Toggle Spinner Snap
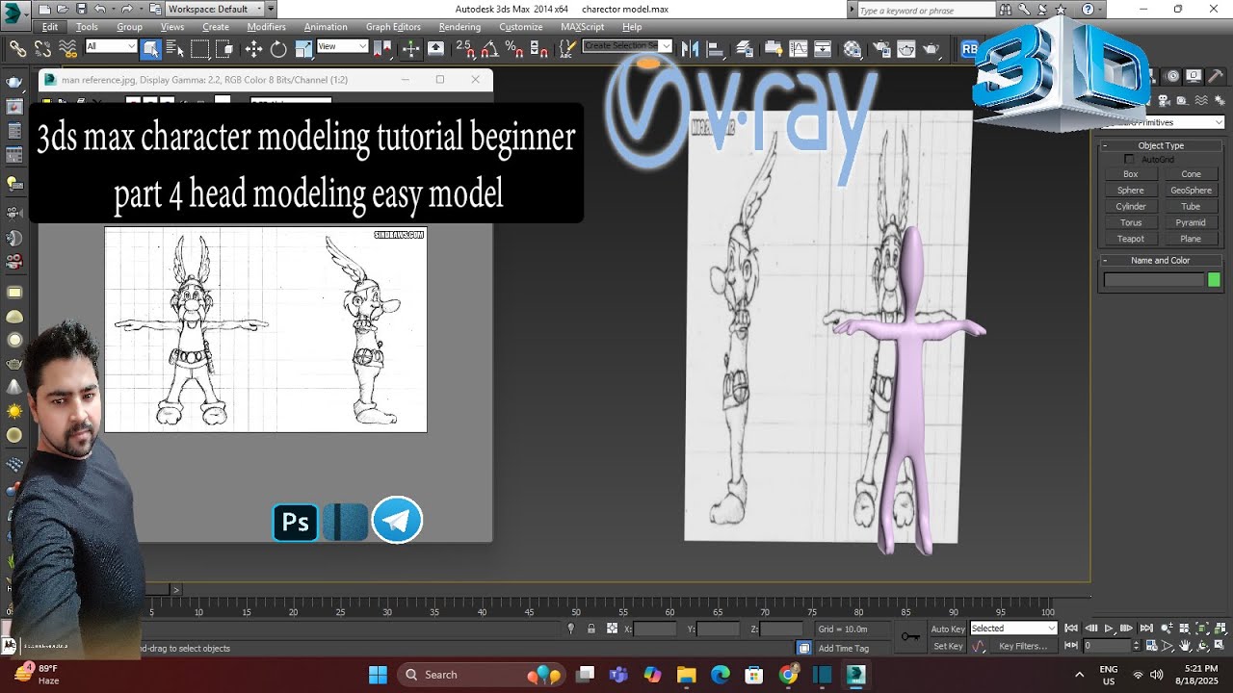Image resolution: width=1233 pixels, height=693 pixels. click(539, 48)
